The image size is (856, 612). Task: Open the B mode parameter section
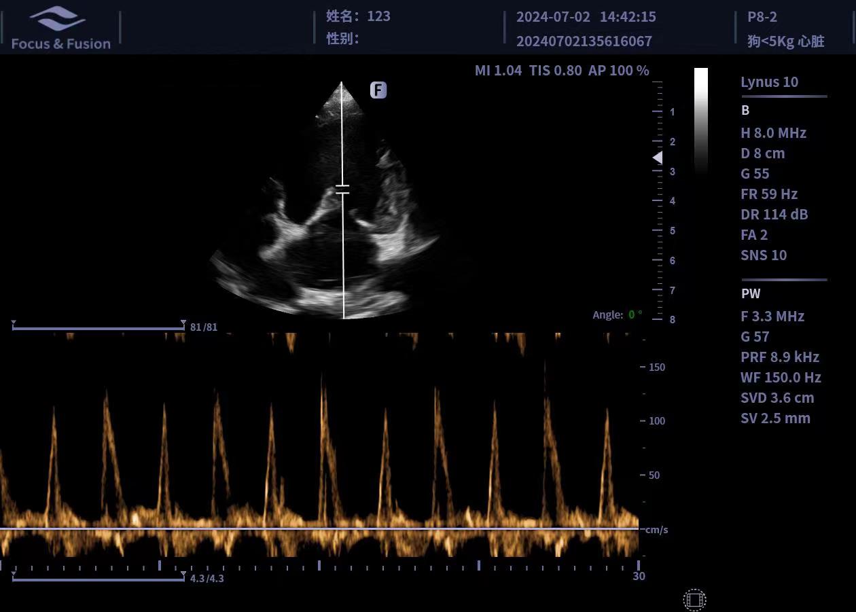click(745, 111)
